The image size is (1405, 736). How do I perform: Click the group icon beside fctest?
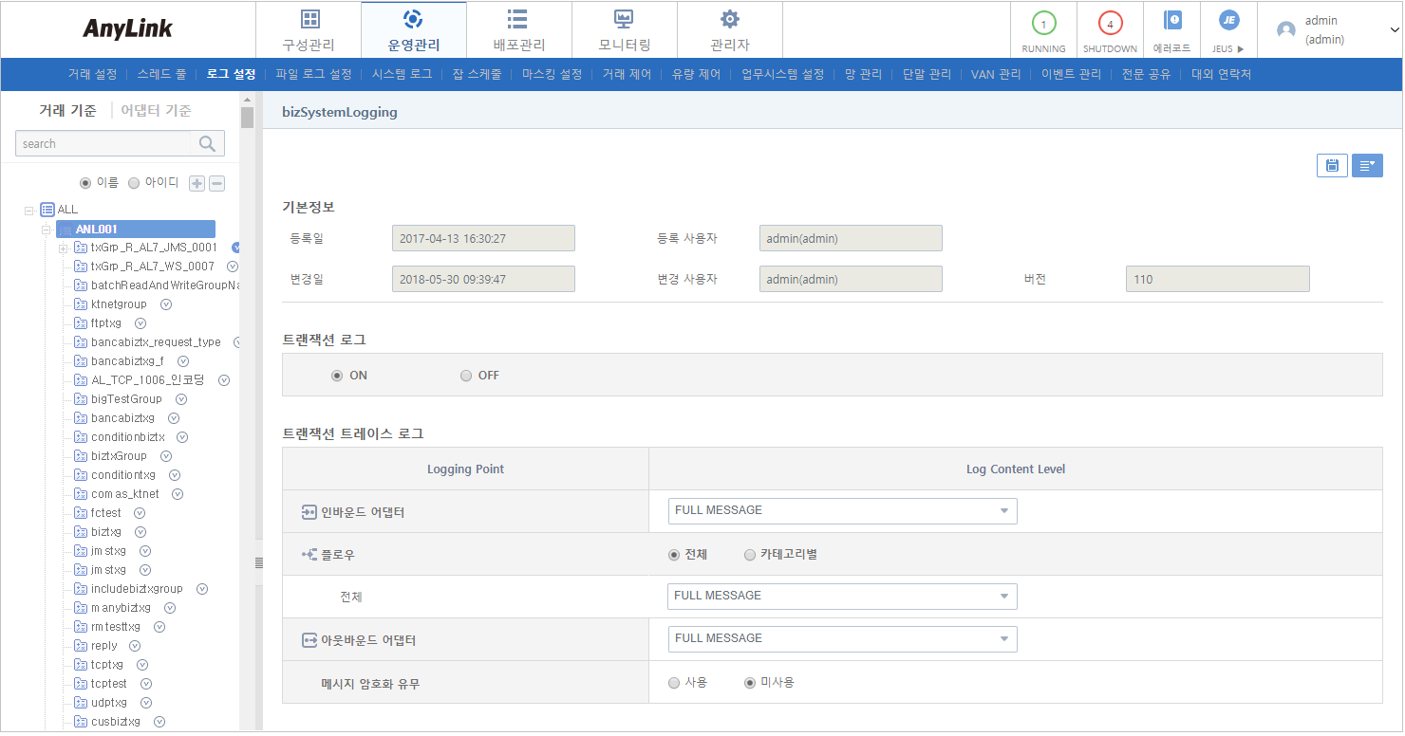pyautogui.click(x=81, y=513)
